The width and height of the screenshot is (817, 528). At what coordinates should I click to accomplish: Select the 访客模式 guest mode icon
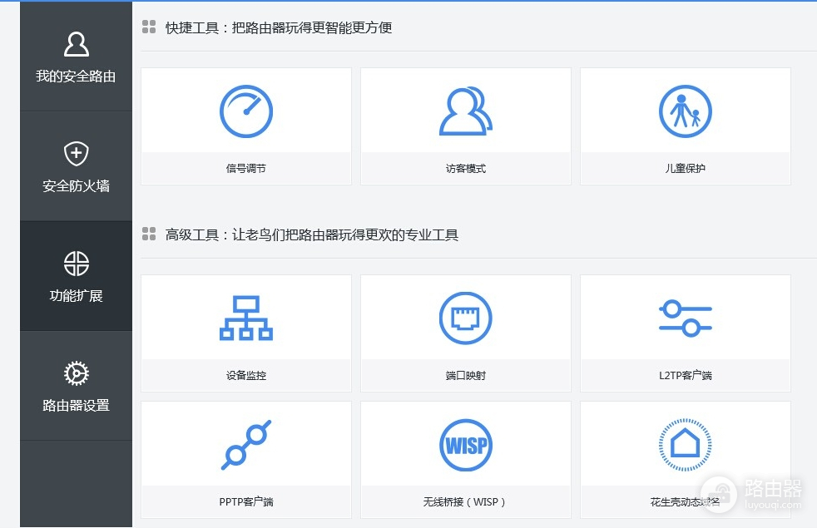[465, 110]
